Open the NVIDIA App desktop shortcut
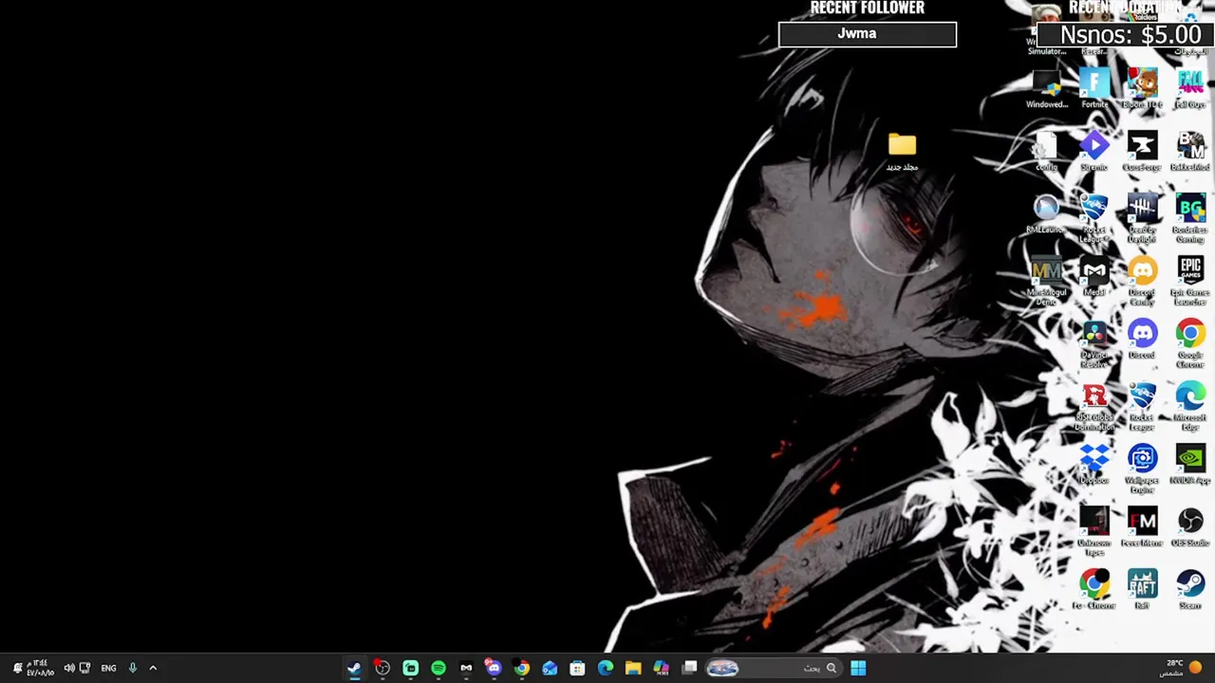This screenshot has height=683, width=1215. (1190, 464)
